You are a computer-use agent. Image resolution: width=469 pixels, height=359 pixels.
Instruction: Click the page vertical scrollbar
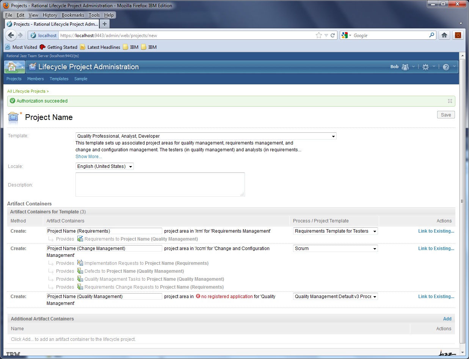[x=462, y=201]
